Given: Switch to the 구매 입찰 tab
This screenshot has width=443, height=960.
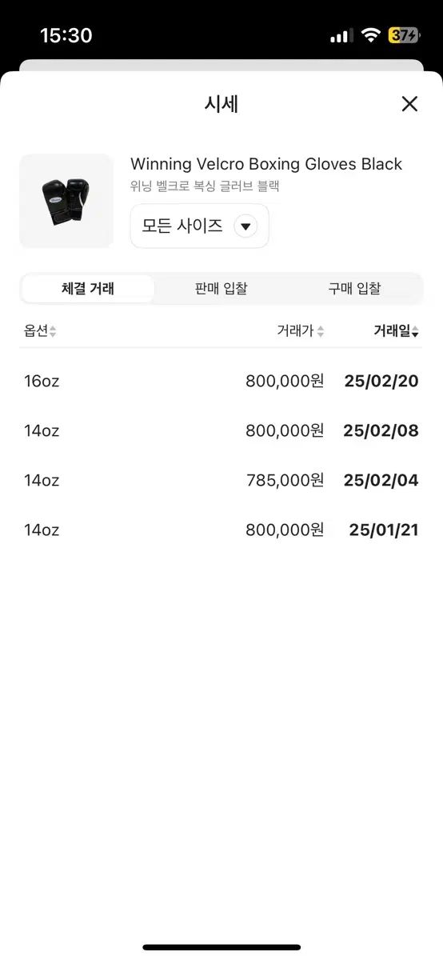Looking at the screenshot, I should point(354,289).
